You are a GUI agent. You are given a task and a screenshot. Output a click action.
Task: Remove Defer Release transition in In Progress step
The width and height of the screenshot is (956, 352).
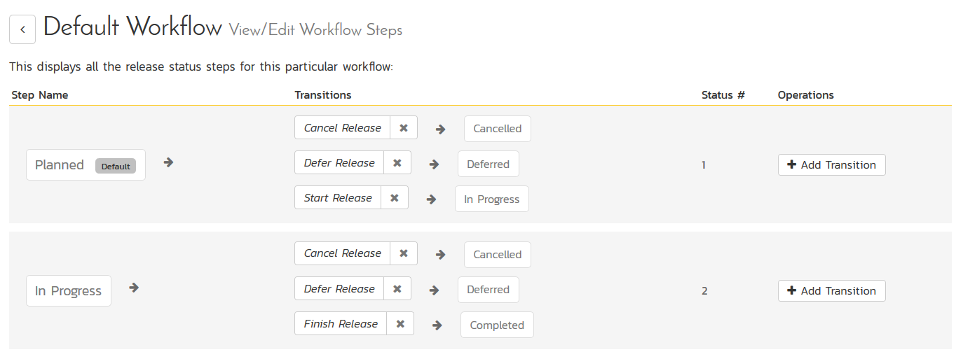click(397, 289)
